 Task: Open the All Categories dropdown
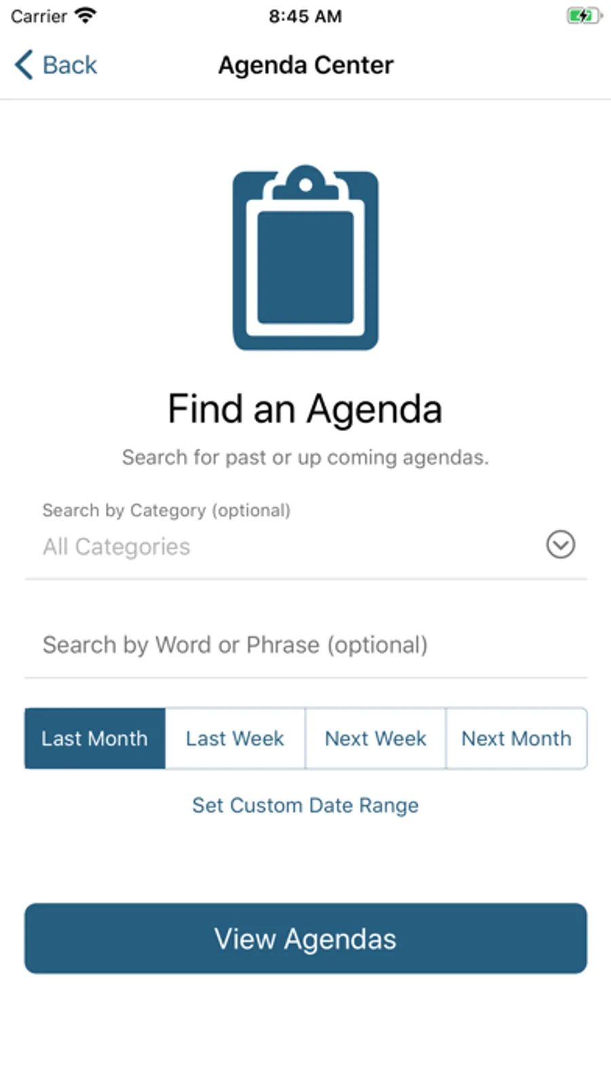[x=305, y=547]
